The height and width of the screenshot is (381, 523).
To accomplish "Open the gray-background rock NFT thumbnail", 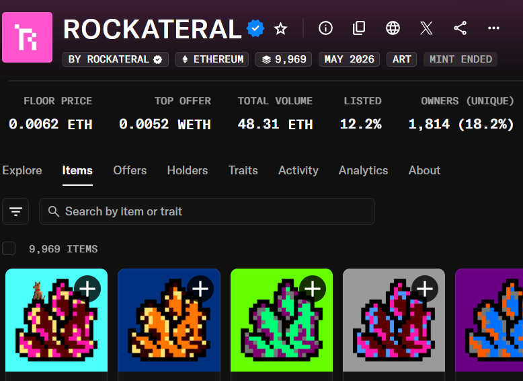I will point(394,320).
